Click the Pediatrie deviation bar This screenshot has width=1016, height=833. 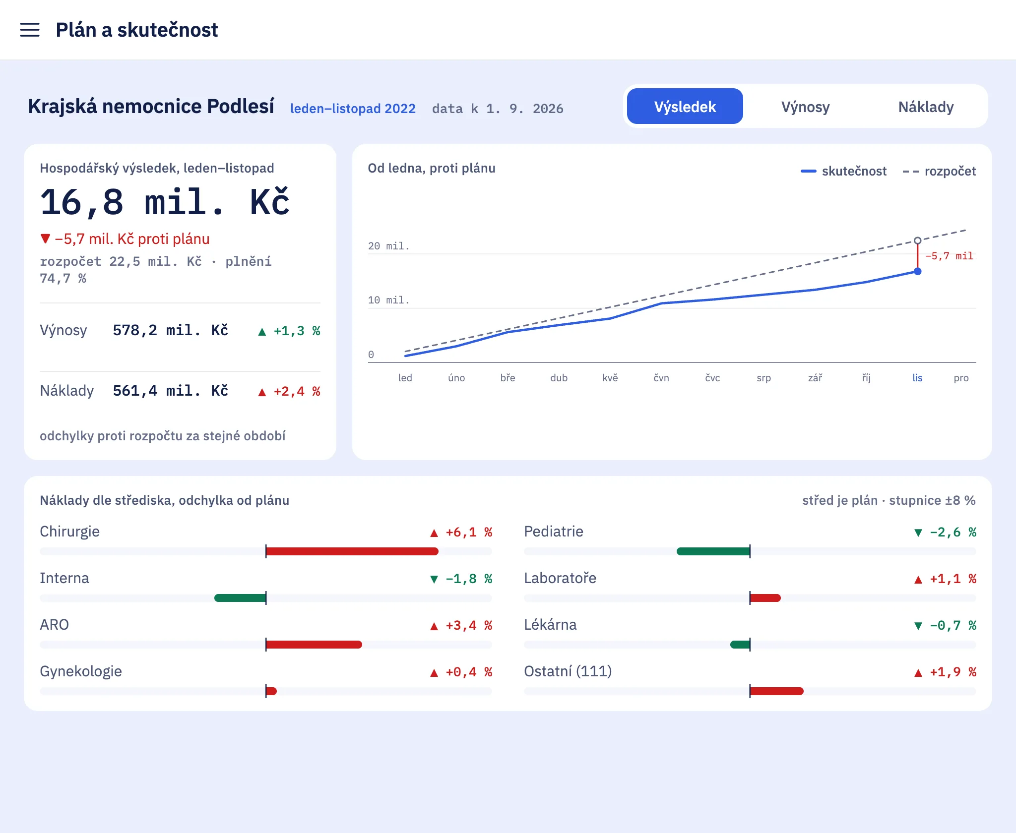click(713, 551)
